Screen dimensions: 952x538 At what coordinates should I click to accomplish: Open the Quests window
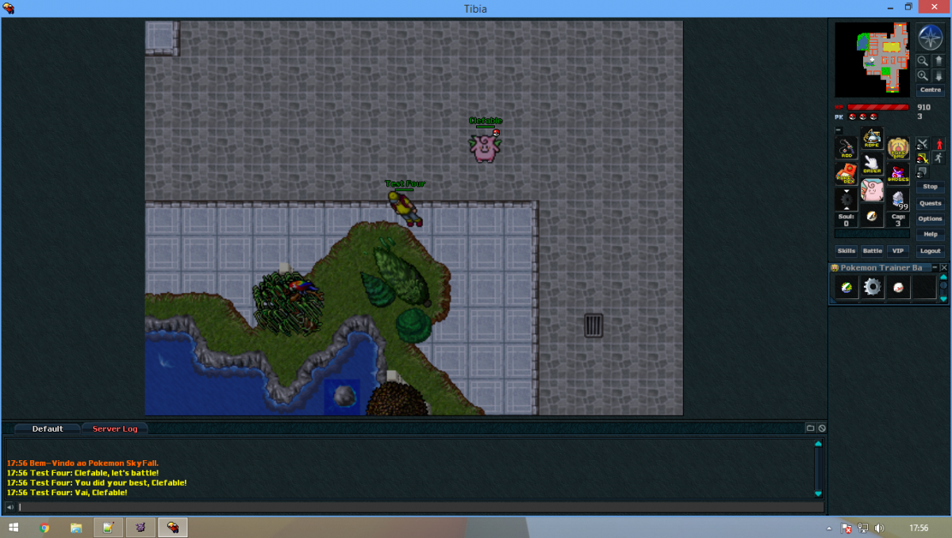(x=931, y=203)
